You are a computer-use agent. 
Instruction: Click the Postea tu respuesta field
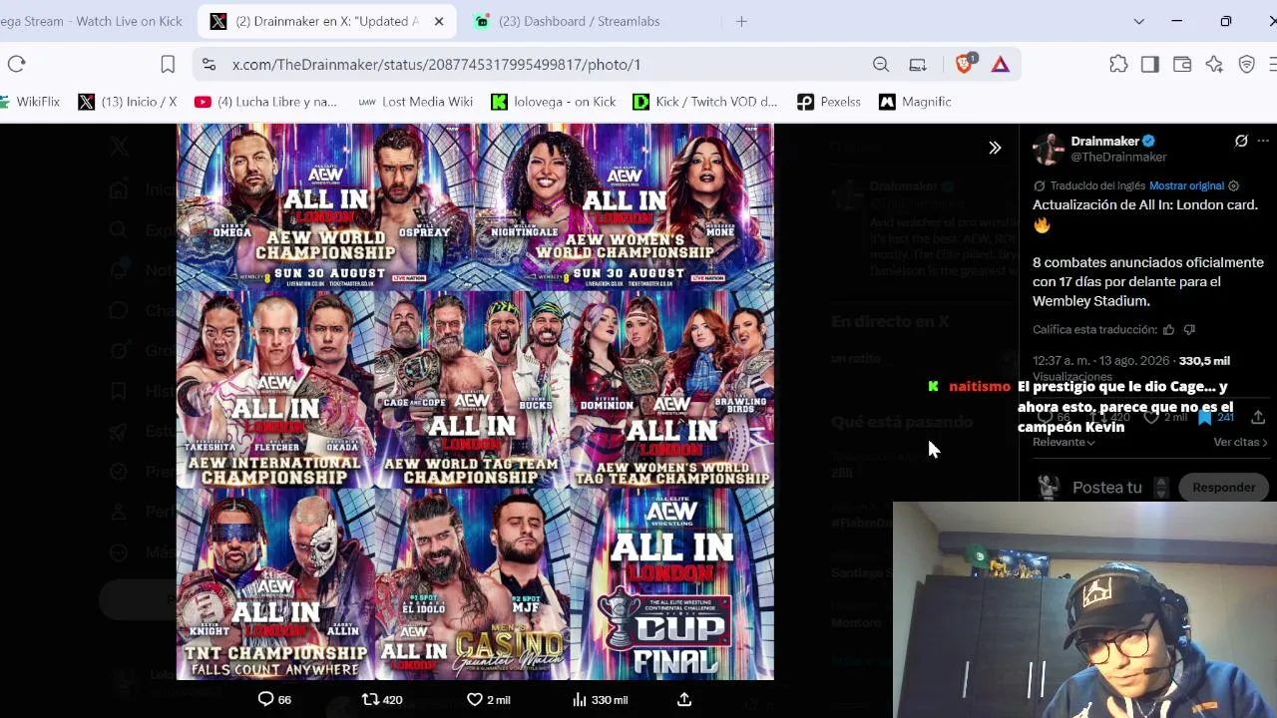point(1106,488)
